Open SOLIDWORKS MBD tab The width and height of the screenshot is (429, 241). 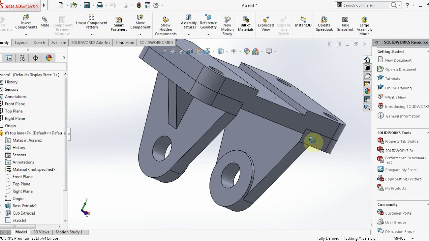pos(156,43)
